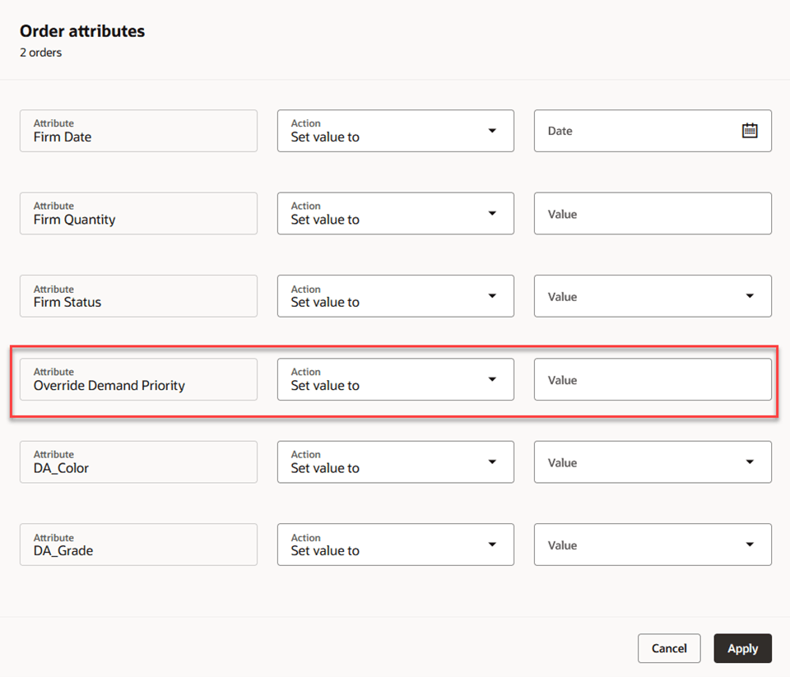Click the Date input field
The width and height of the screenshot is (790, 677).
pos(642,130)
